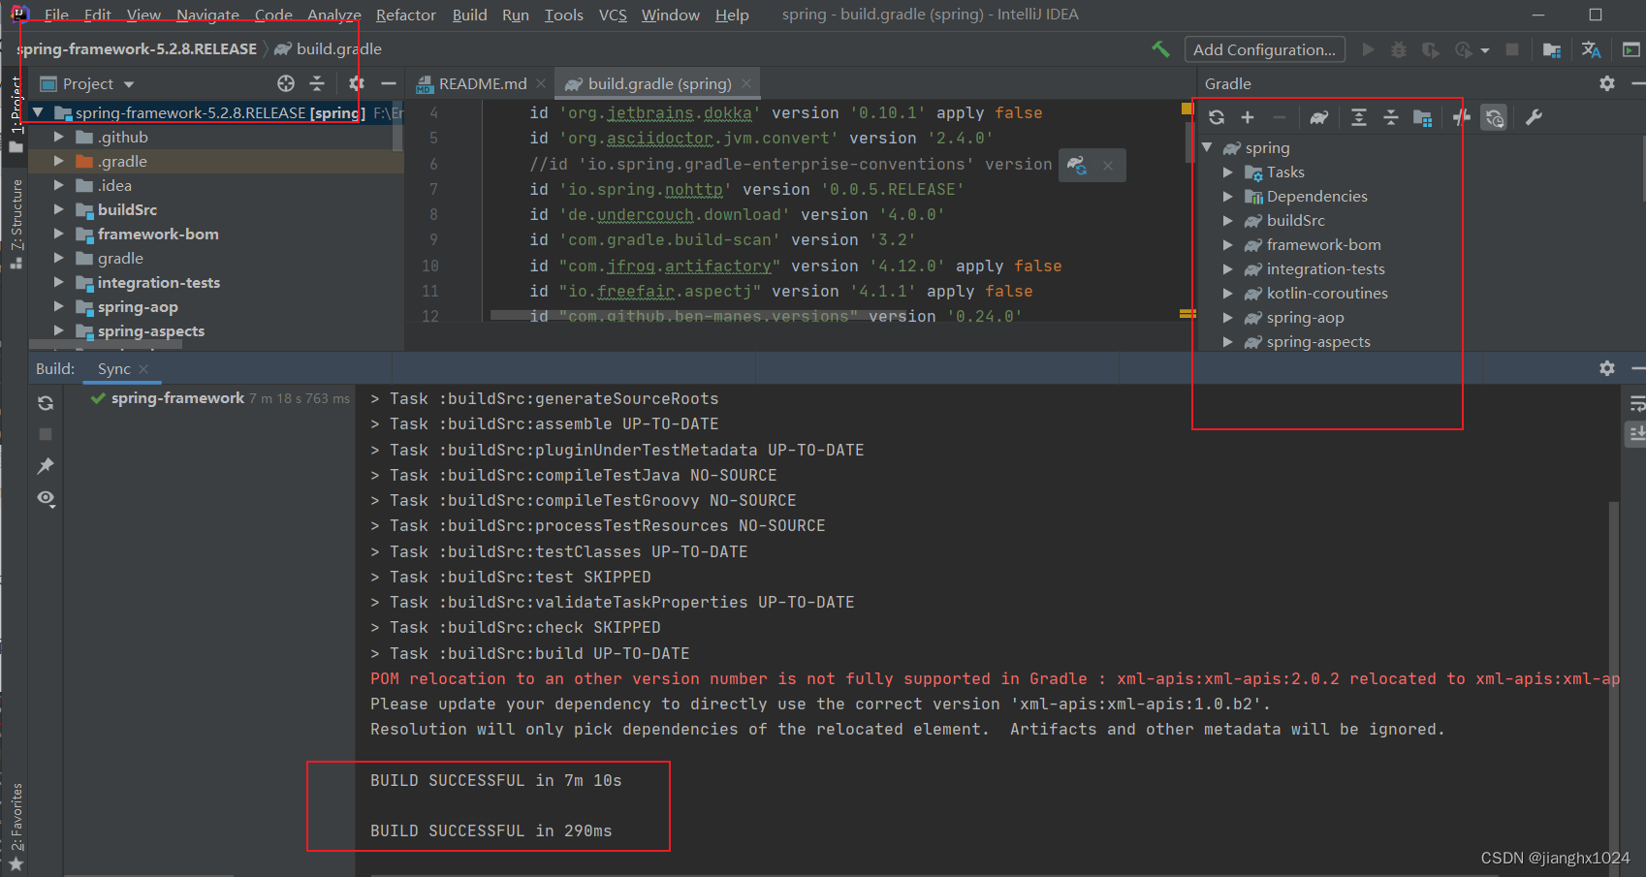1646x877 pixels.
Task: Click Scroll to End in Build output
Action: point(1637,433)
